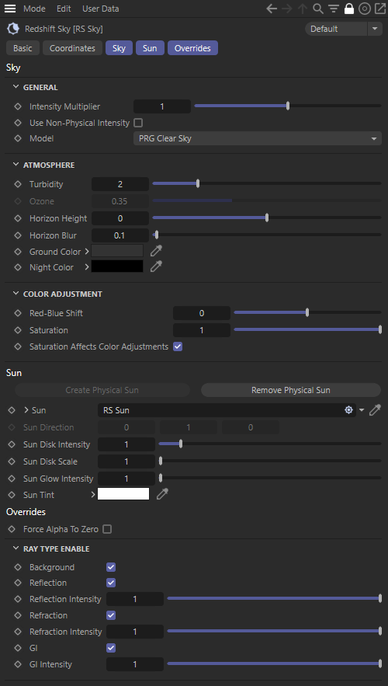Open new attribute manager window icon
The image size is (388, 686).
click(379, 9)
